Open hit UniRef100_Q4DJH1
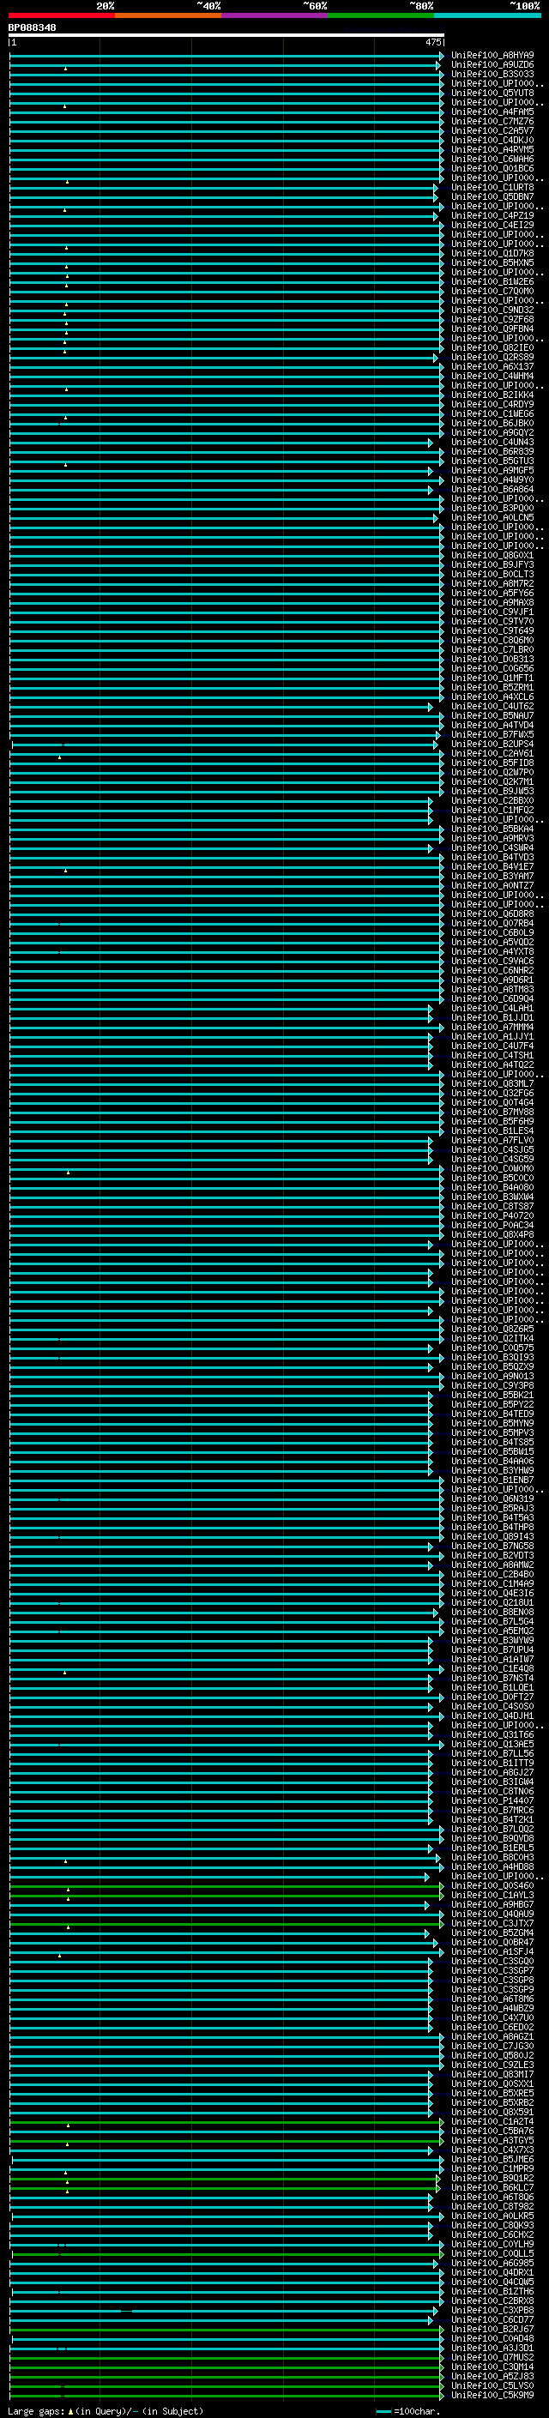 click(x=492, y=1716)
